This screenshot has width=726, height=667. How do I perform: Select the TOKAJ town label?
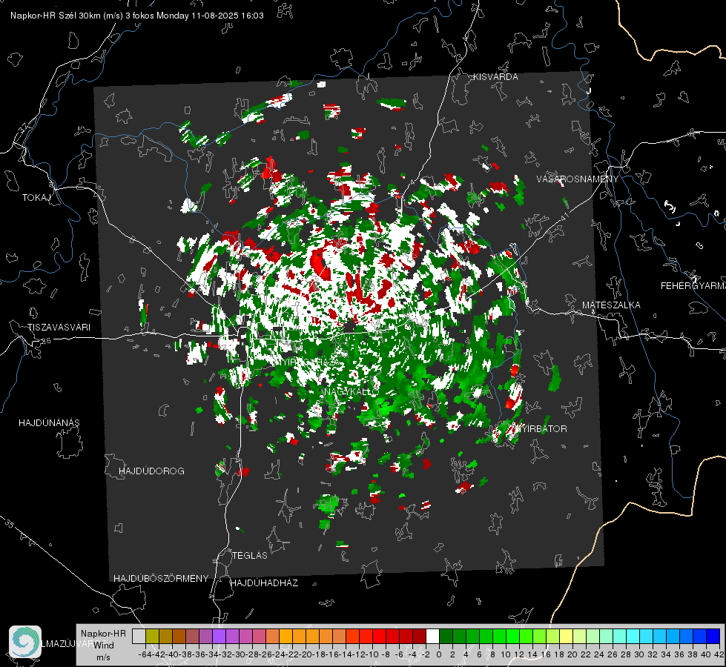point(36,198)
